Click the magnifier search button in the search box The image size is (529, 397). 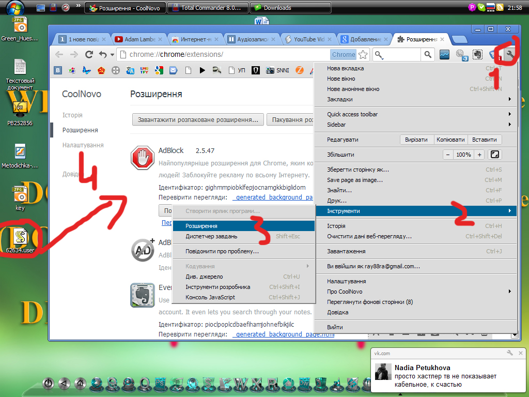pos(428,54)
